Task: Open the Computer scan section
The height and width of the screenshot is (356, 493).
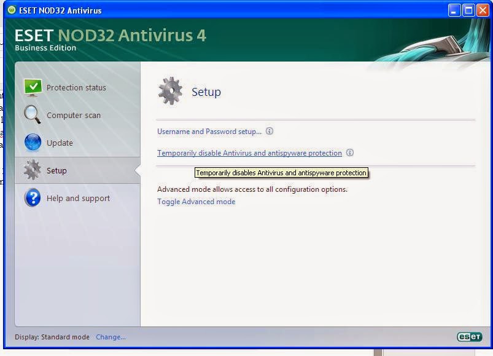Action: pyautogui.click(x=74, y=115)
